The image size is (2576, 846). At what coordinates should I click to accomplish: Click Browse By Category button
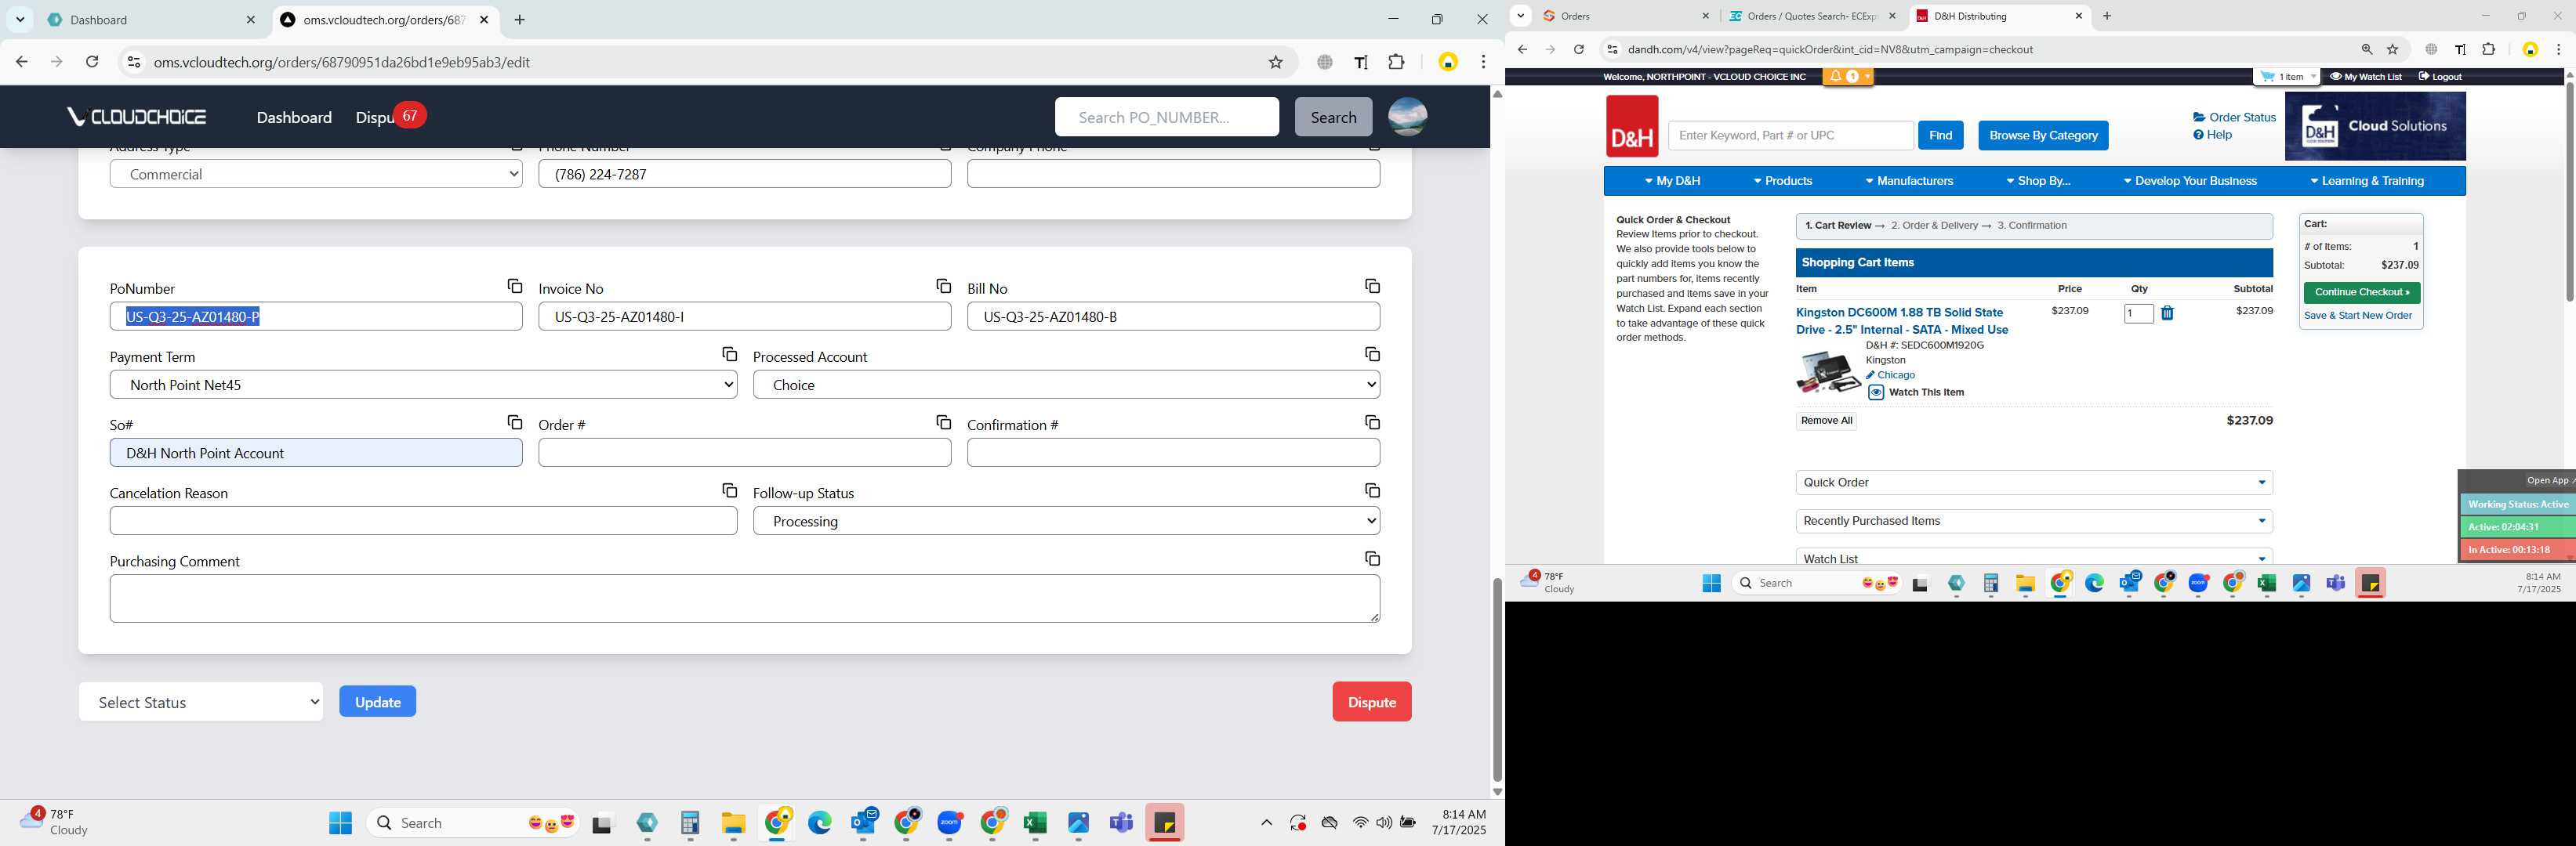tap(2043, 136)
